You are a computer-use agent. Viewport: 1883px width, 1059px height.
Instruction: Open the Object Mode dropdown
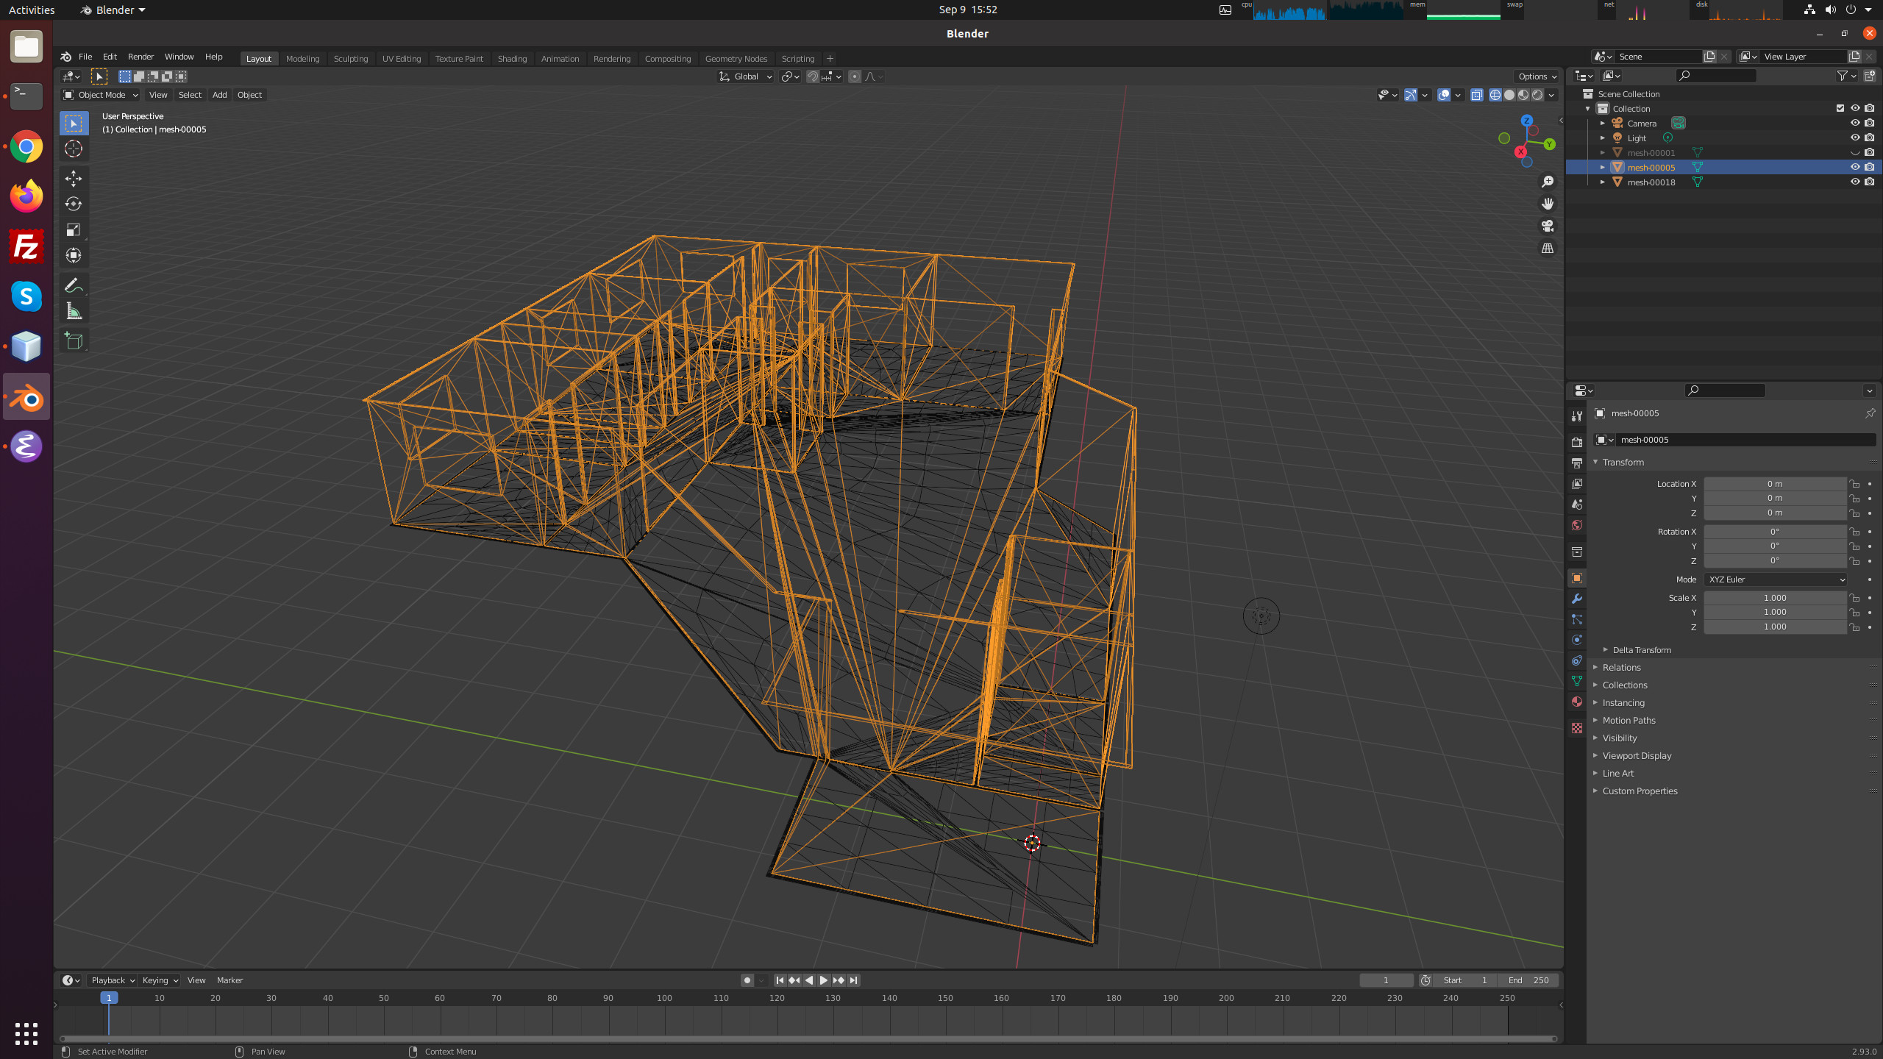point(101,95)
